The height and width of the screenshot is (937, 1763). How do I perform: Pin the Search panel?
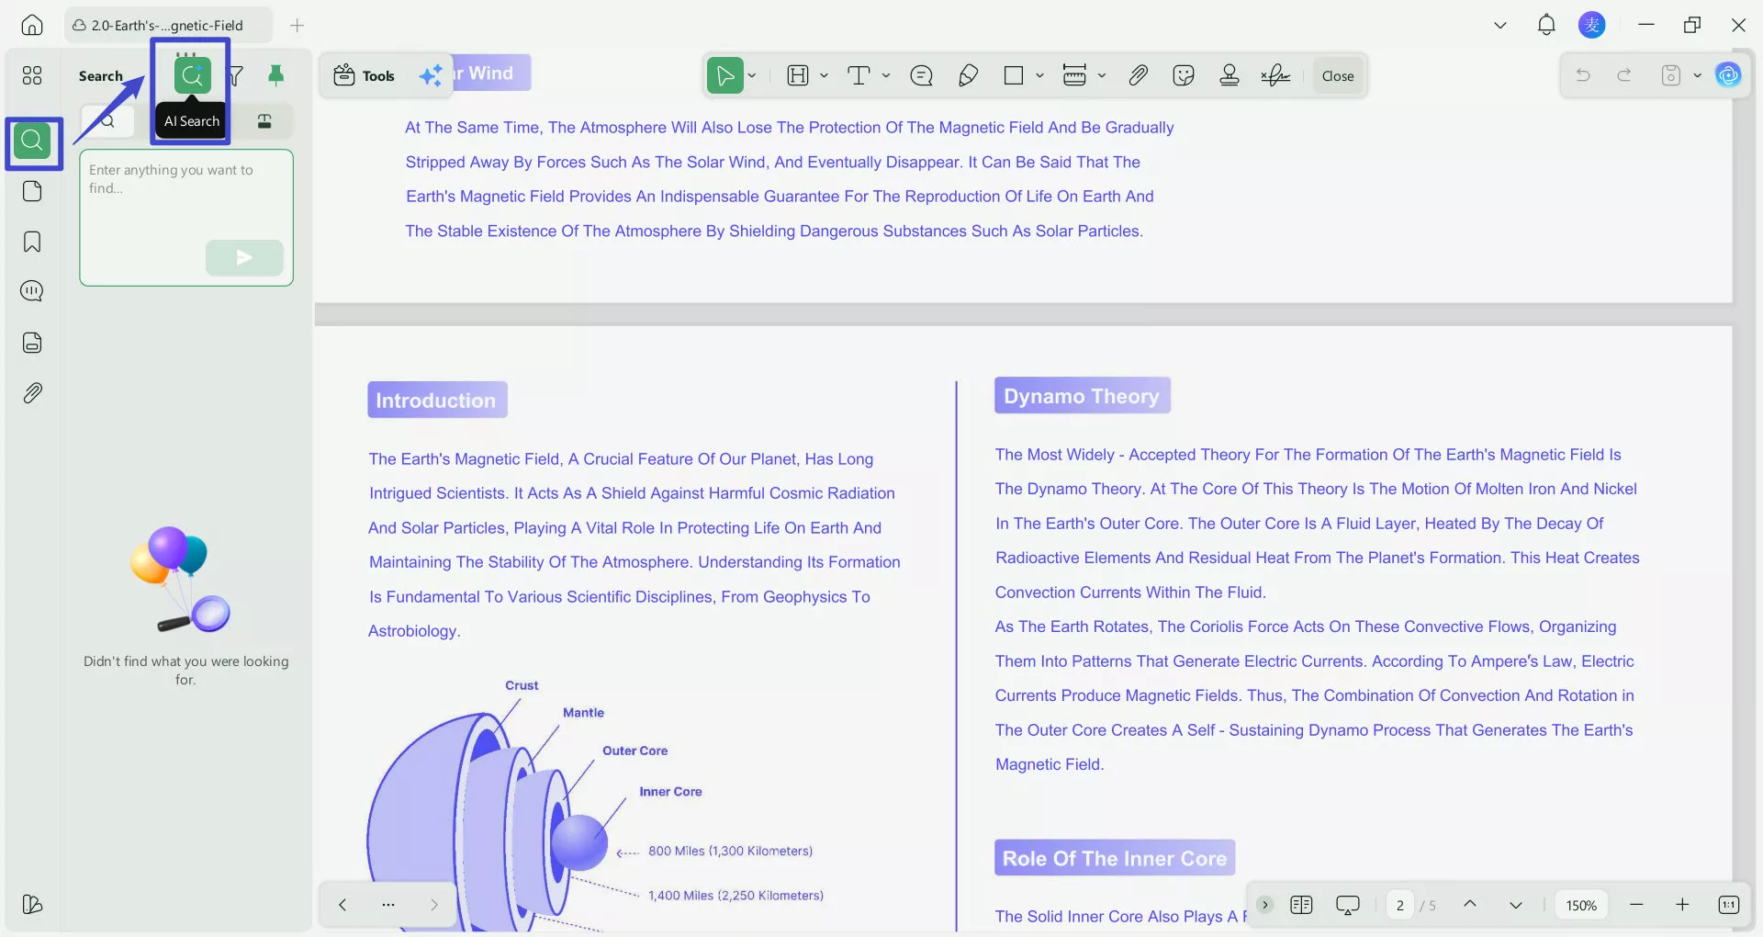[276, 75]
